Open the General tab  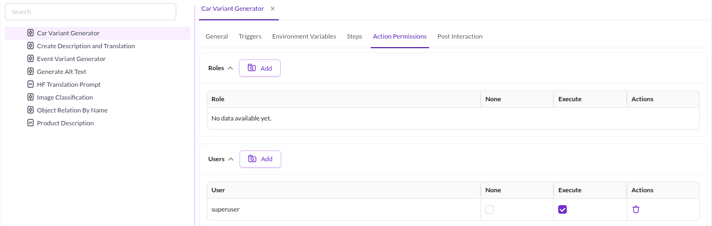217,36
